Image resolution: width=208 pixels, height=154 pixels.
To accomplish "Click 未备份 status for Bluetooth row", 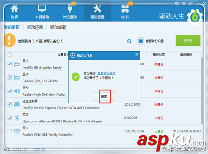I will coord(159,118).
